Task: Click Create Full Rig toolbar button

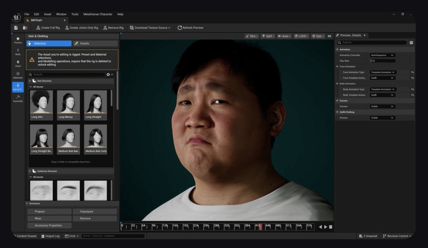Action: coord(48,28)
